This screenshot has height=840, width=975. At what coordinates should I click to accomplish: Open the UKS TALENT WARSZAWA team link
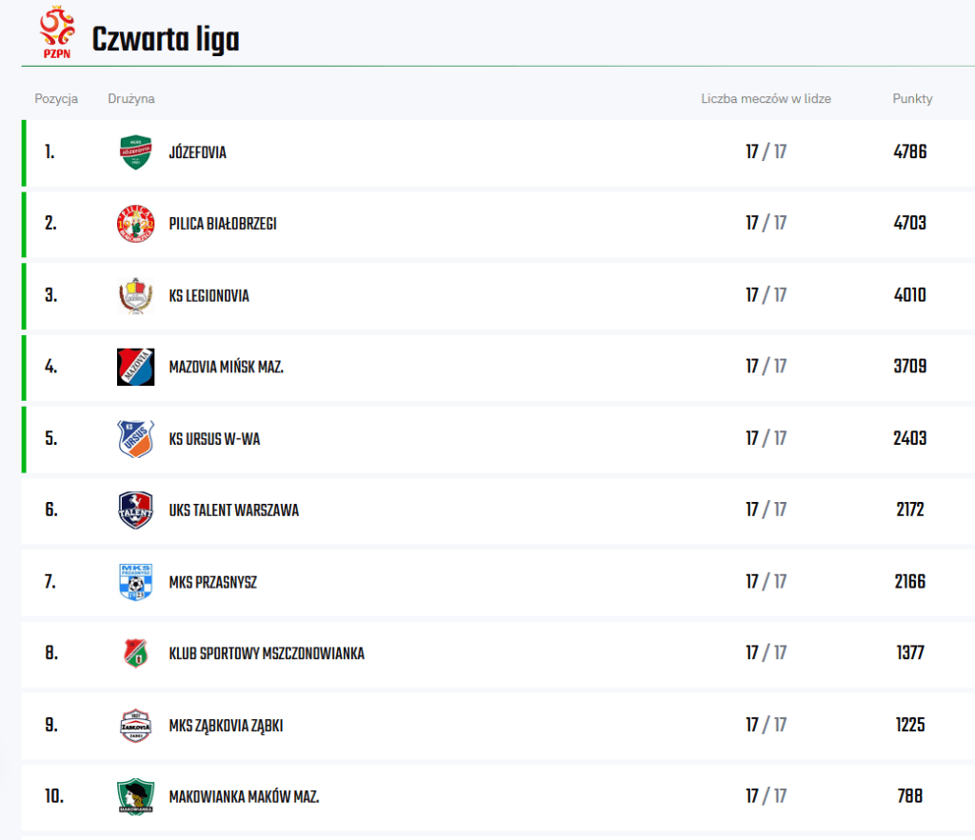234,510
